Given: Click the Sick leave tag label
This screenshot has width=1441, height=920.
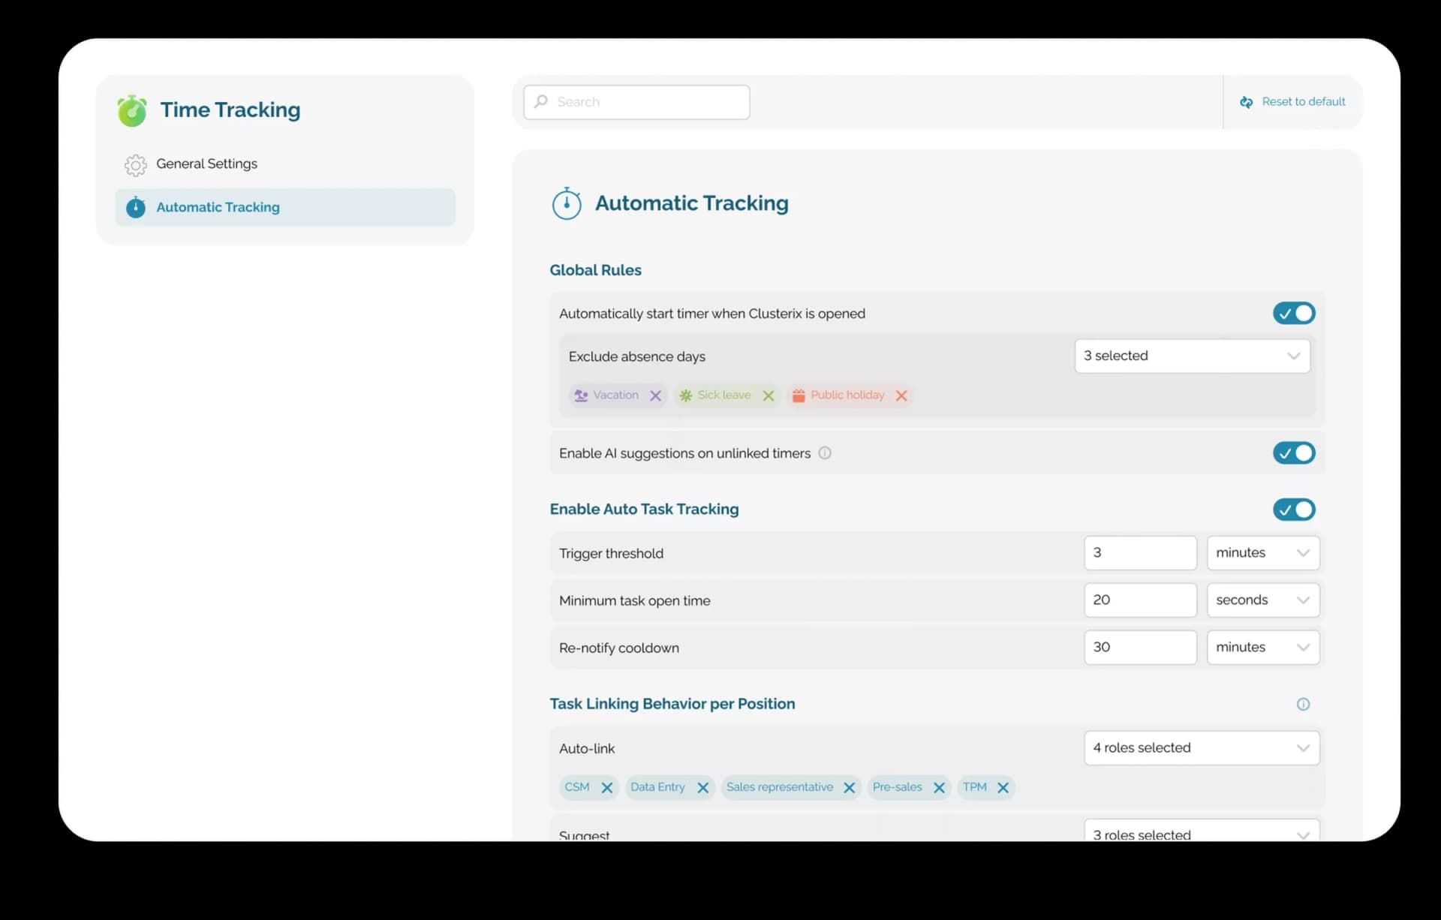Looking at the screenshot, I should click(724, 395).
